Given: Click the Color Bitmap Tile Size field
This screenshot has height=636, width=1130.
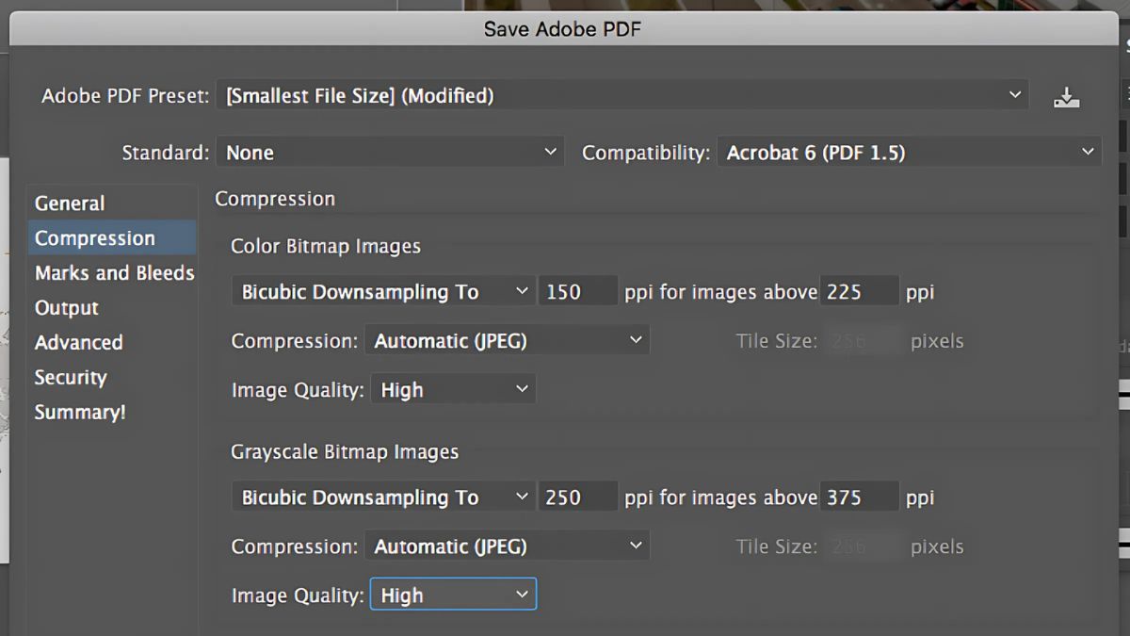Looking at the screenshot, I should point(863,341).
